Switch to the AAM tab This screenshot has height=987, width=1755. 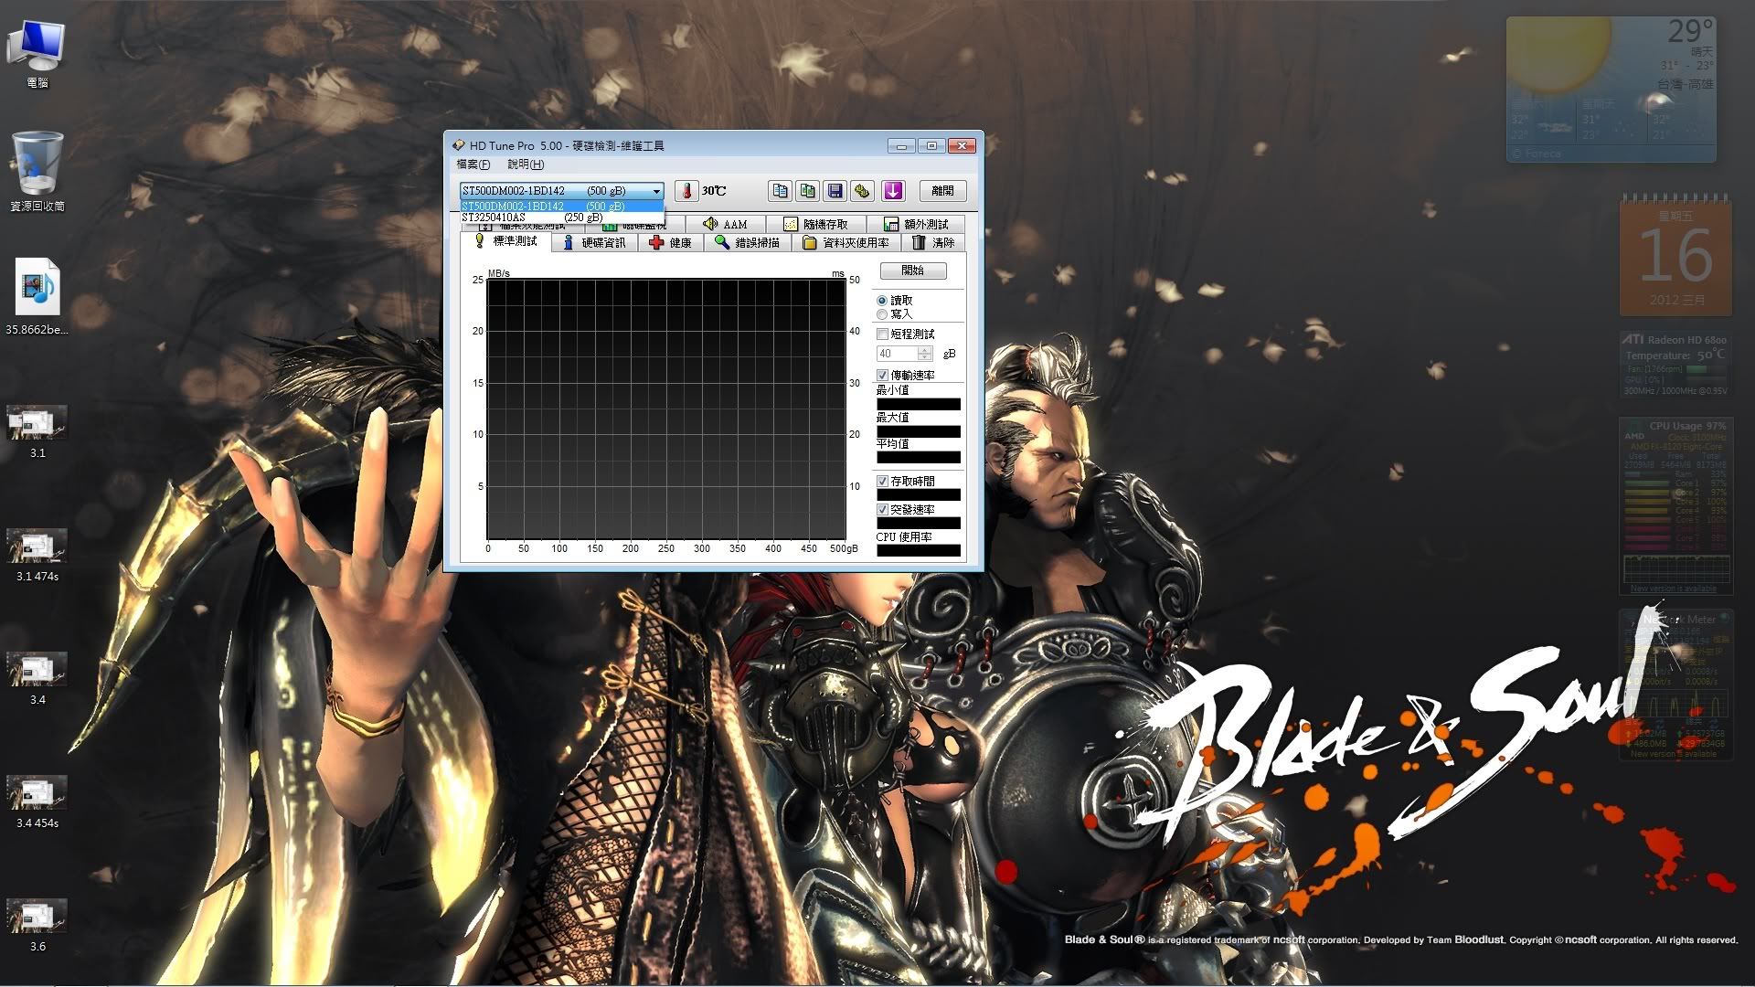coord(725,224)
